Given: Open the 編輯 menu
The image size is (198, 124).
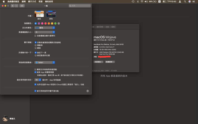Looking at the screenshot, I should pos(24,2).
